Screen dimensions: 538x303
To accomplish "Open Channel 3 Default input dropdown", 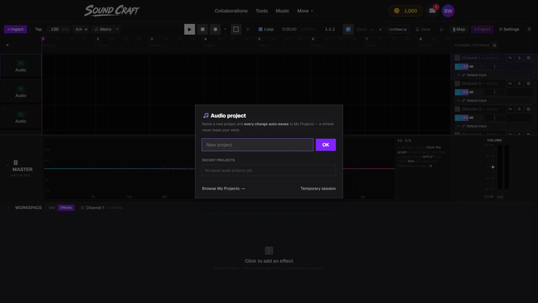I will pos(494,126).
